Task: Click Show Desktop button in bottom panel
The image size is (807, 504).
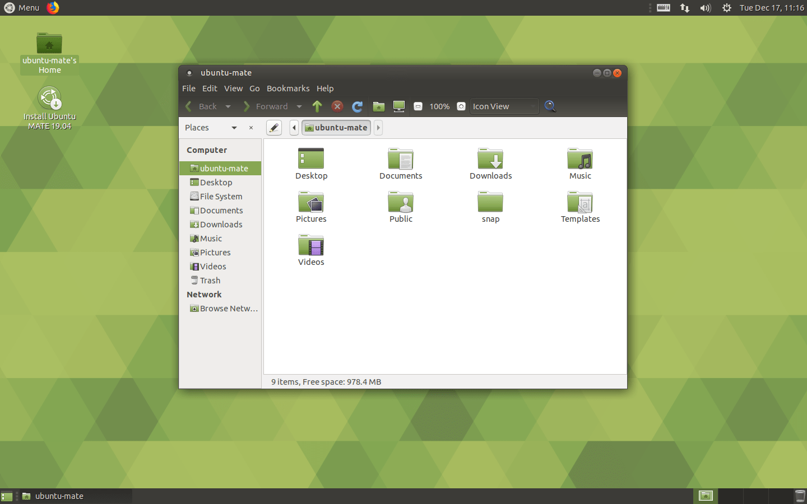Action: click(7, 496)
